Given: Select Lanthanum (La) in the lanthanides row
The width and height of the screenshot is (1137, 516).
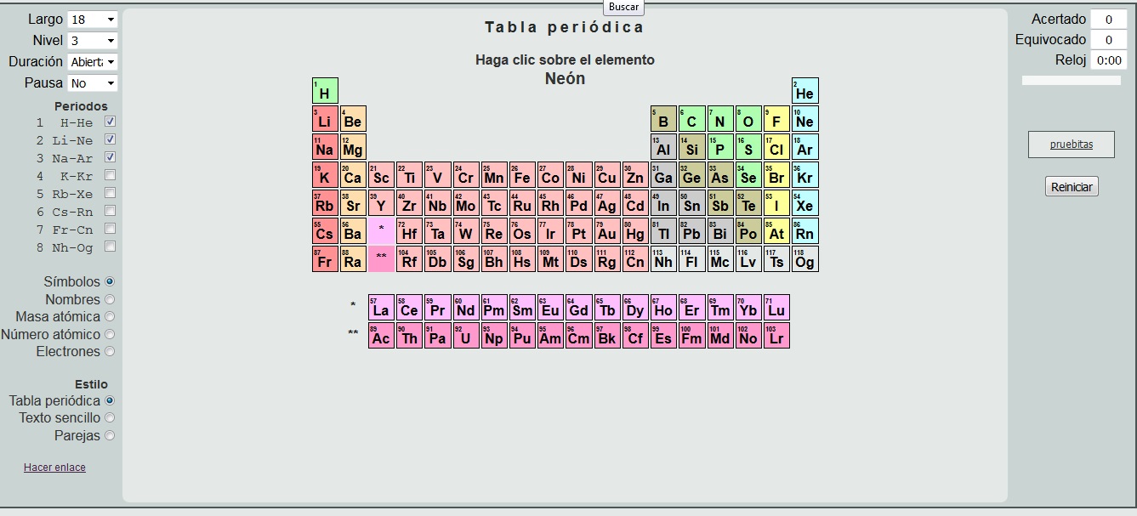Looking at the screenshot, I should [x=381, y=309].
